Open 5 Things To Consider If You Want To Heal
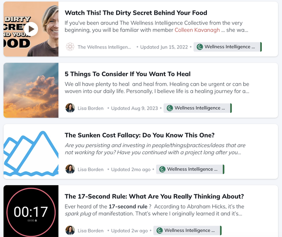The width and height of the screenshot is (282, 237). 127,74
